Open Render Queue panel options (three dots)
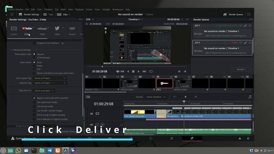 251,19
